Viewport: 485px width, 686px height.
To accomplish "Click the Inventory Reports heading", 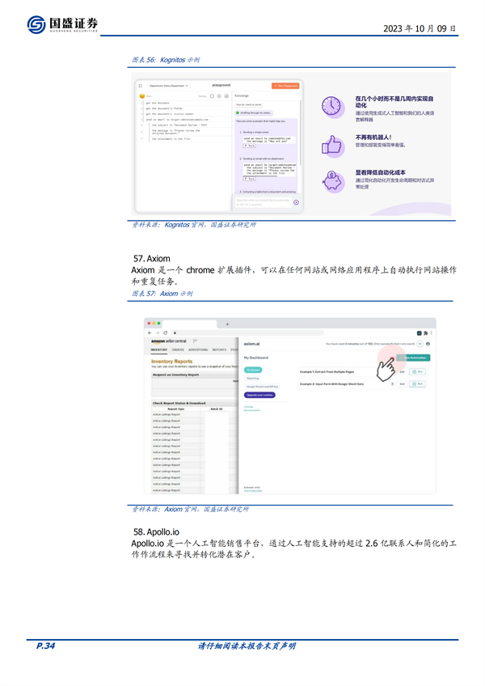I will (172, 362).
